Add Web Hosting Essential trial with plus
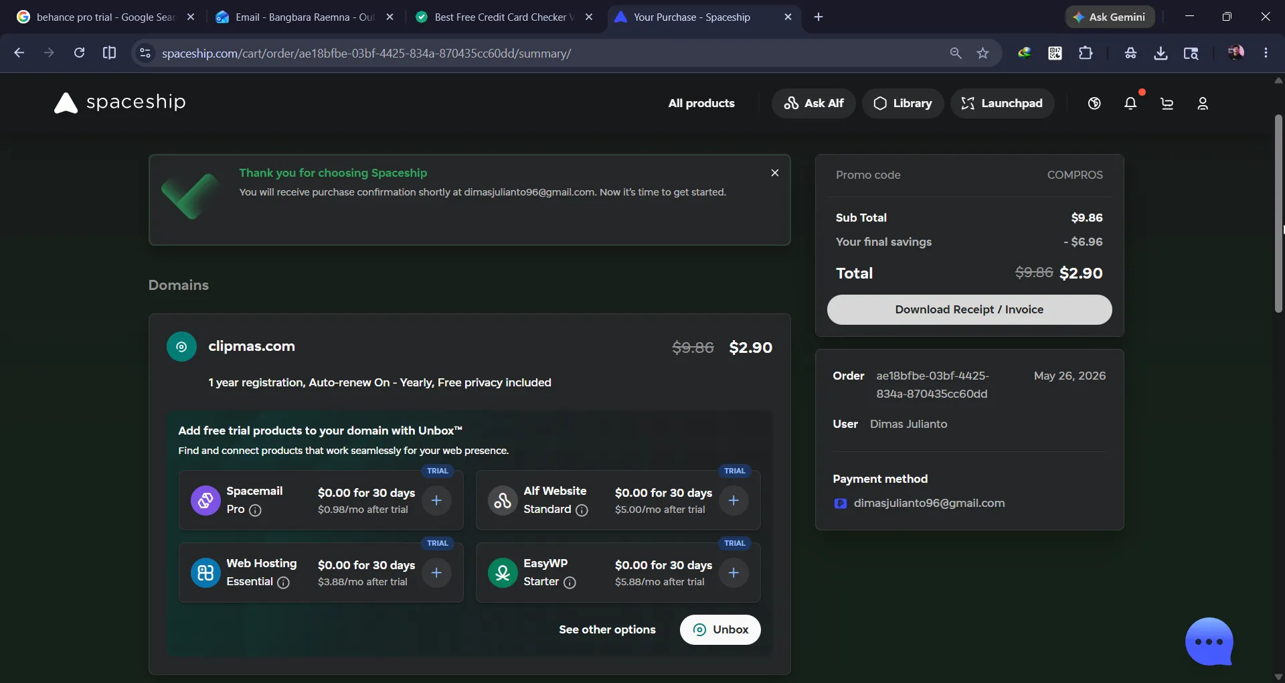Screen dimensions: 1285x683 point(436,573)
